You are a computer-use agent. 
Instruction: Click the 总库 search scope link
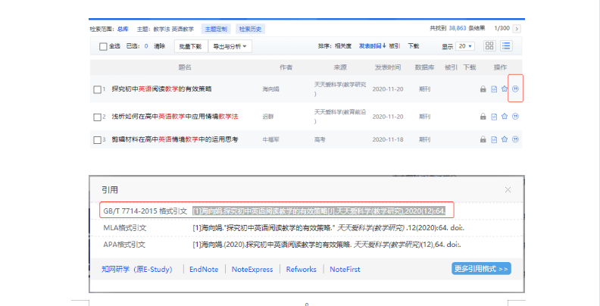tap(123, 29)
